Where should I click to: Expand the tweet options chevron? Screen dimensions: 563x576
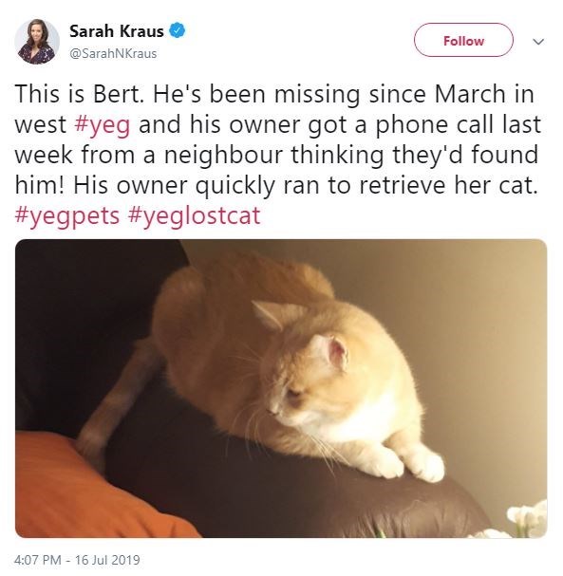point(538,42)
